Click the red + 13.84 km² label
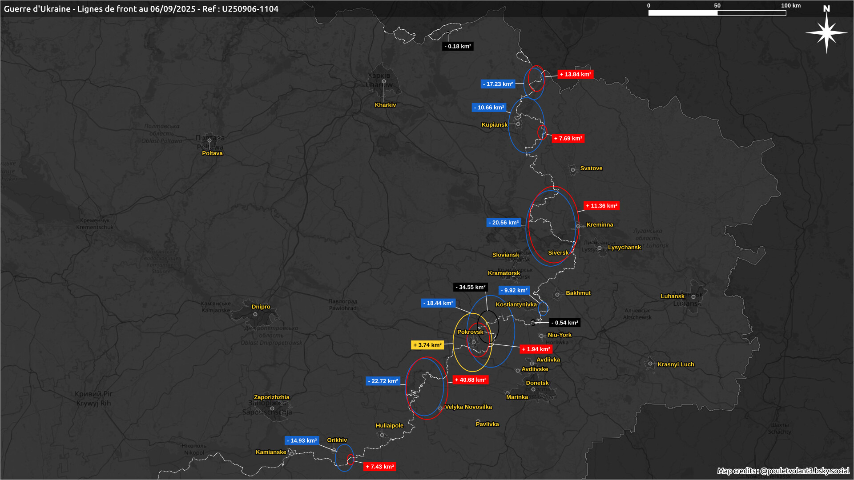The image size is (854, 480). click(x=576, y=75)
